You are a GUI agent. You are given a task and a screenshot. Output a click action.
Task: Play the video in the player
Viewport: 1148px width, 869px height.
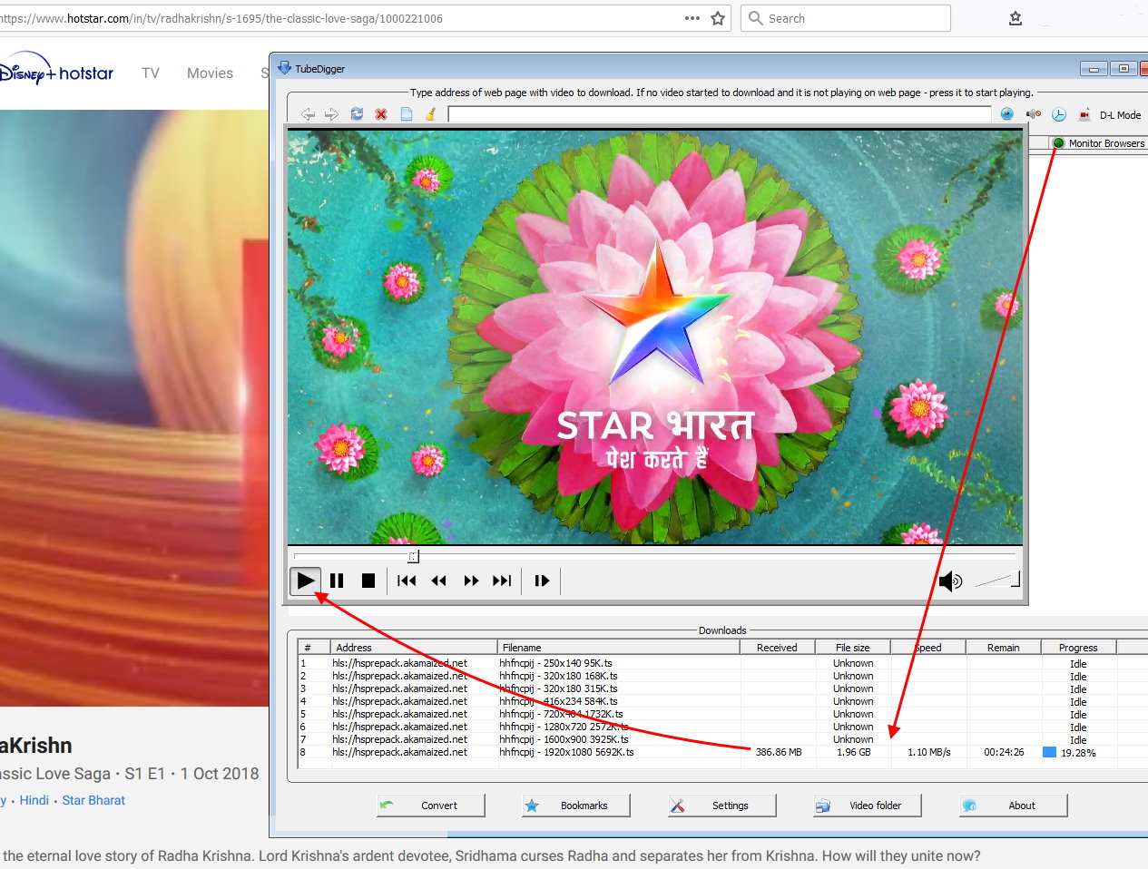tap(306, 581)
